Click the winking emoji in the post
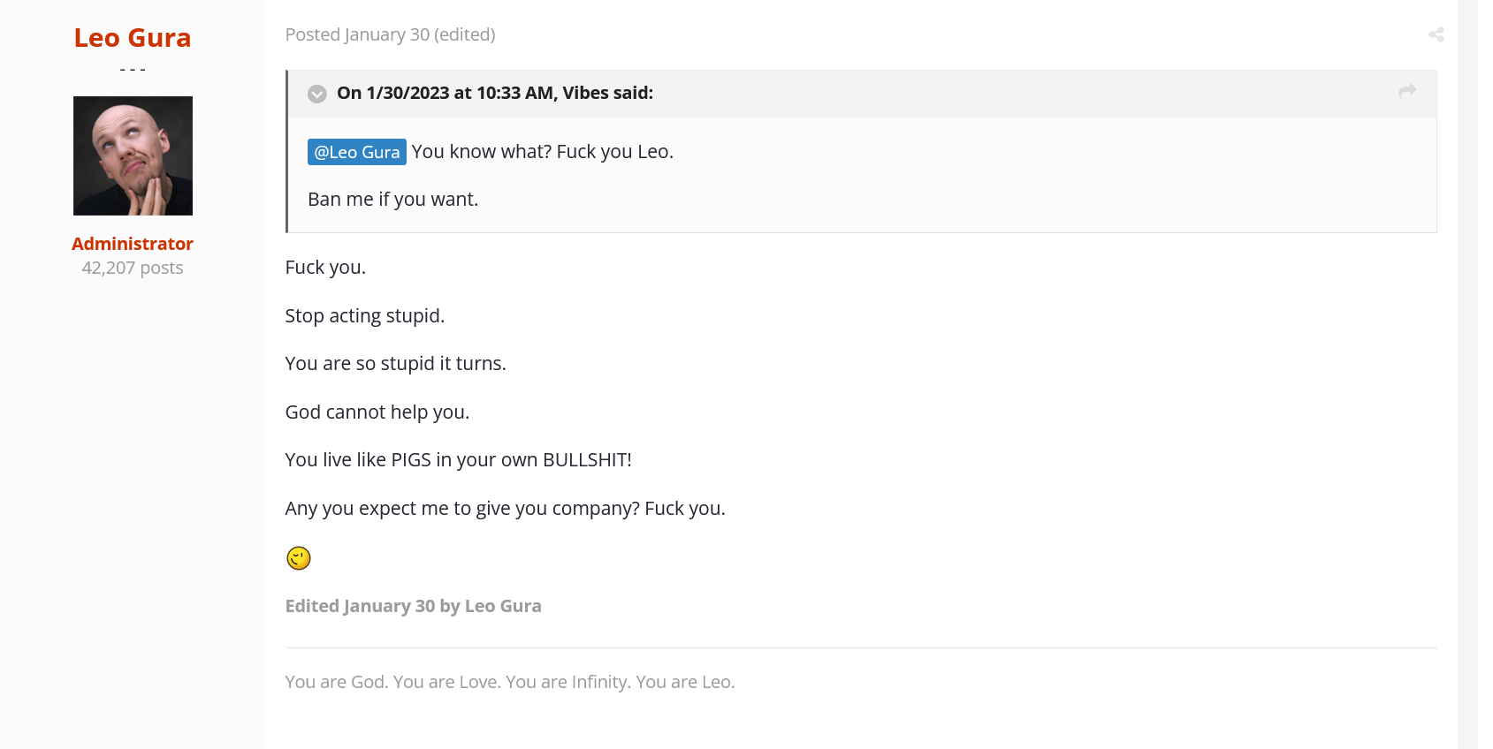The width and height of the screenshot is (1493, 749). (x=299, y=558)
